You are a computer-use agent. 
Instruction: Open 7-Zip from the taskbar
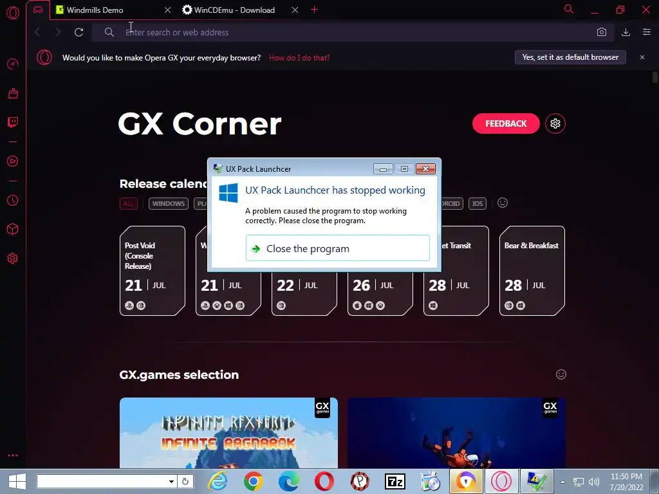pos(395,481)
